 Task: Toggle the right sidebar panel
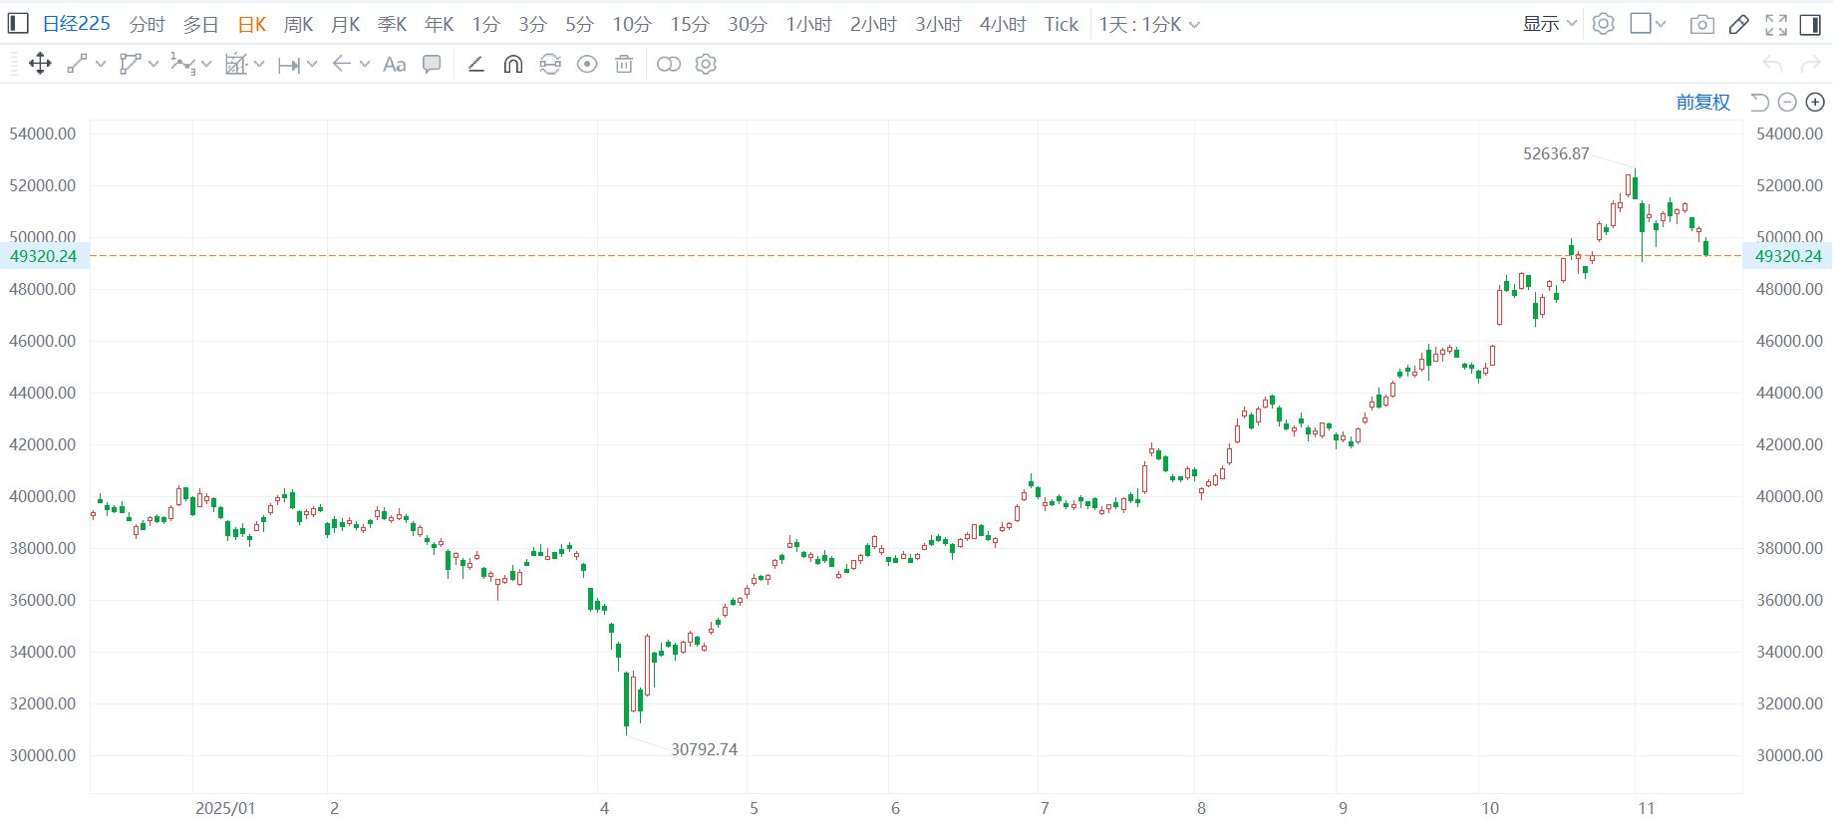tap(1810, 25)
